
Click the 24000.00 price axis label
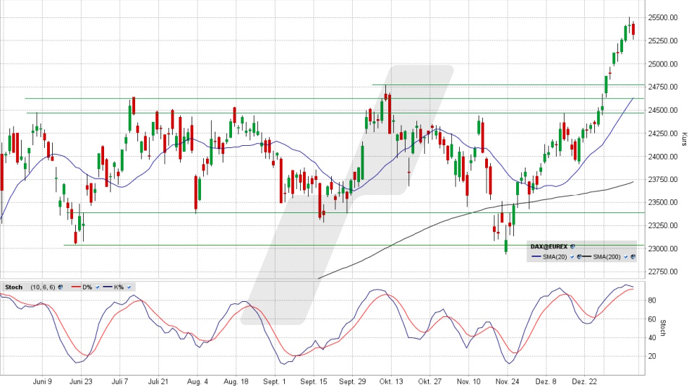(x=663, y=157)
